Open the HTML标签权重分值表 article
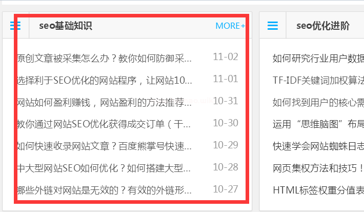 point(318,190)
